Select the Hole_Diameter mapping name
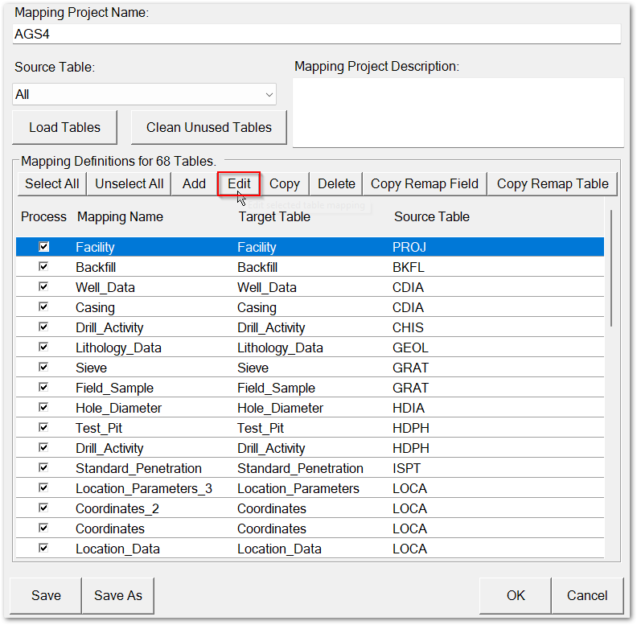This screenshot has width=637, height=625. 118,408
